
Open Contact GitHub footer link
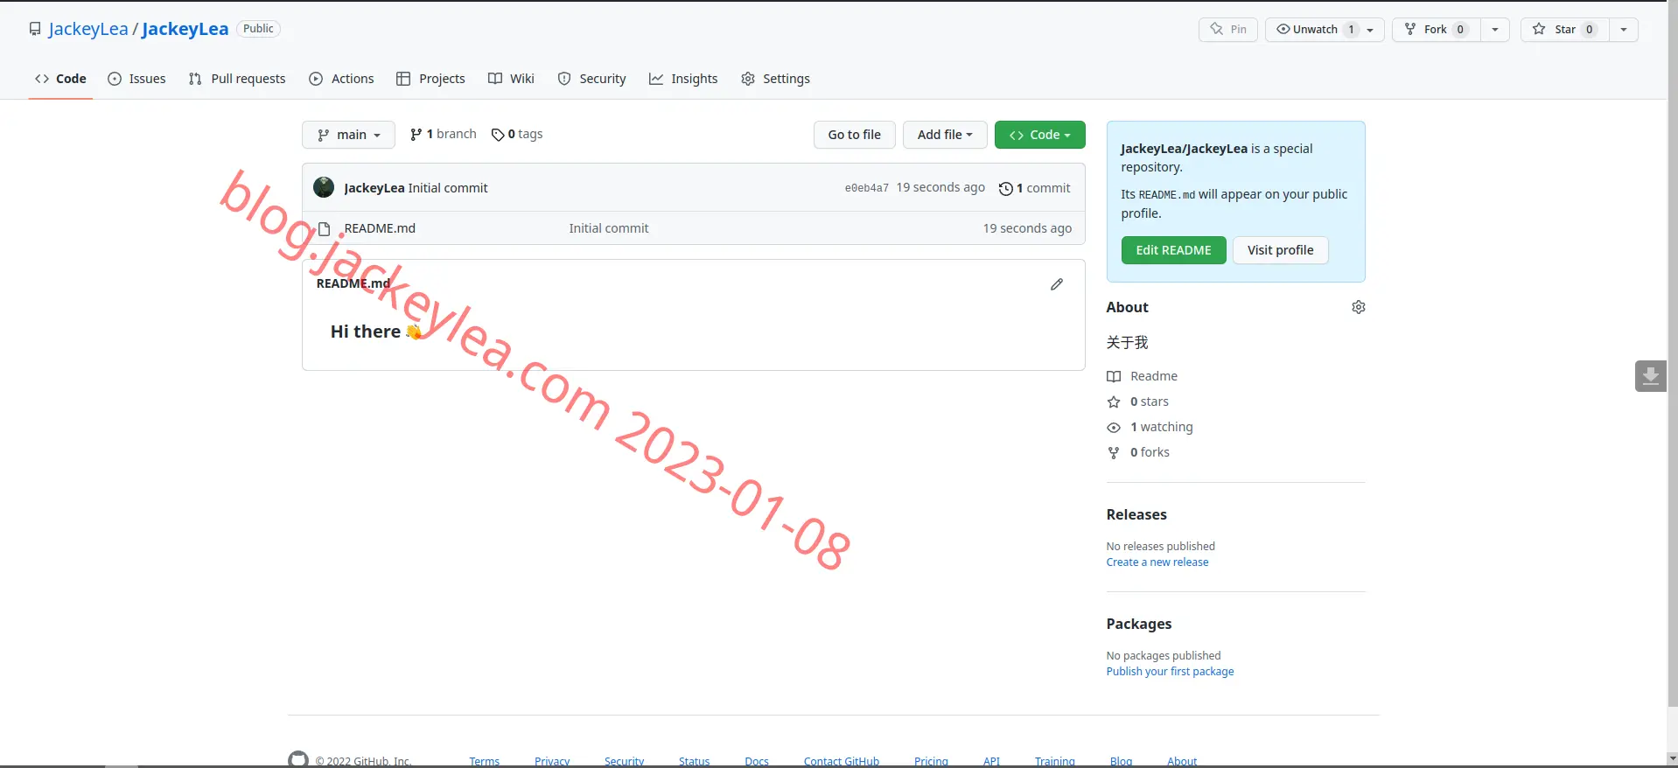click(x=842, y=761)
